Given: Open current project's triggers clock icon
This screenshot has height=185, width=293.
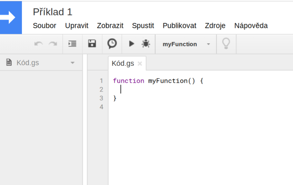Looking at the screenshot, I should click(112, 44).
